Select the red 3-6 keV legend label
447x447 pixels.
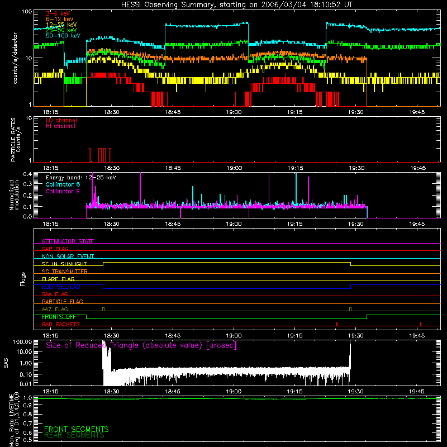pyautogui.click(x=58, y=13)
